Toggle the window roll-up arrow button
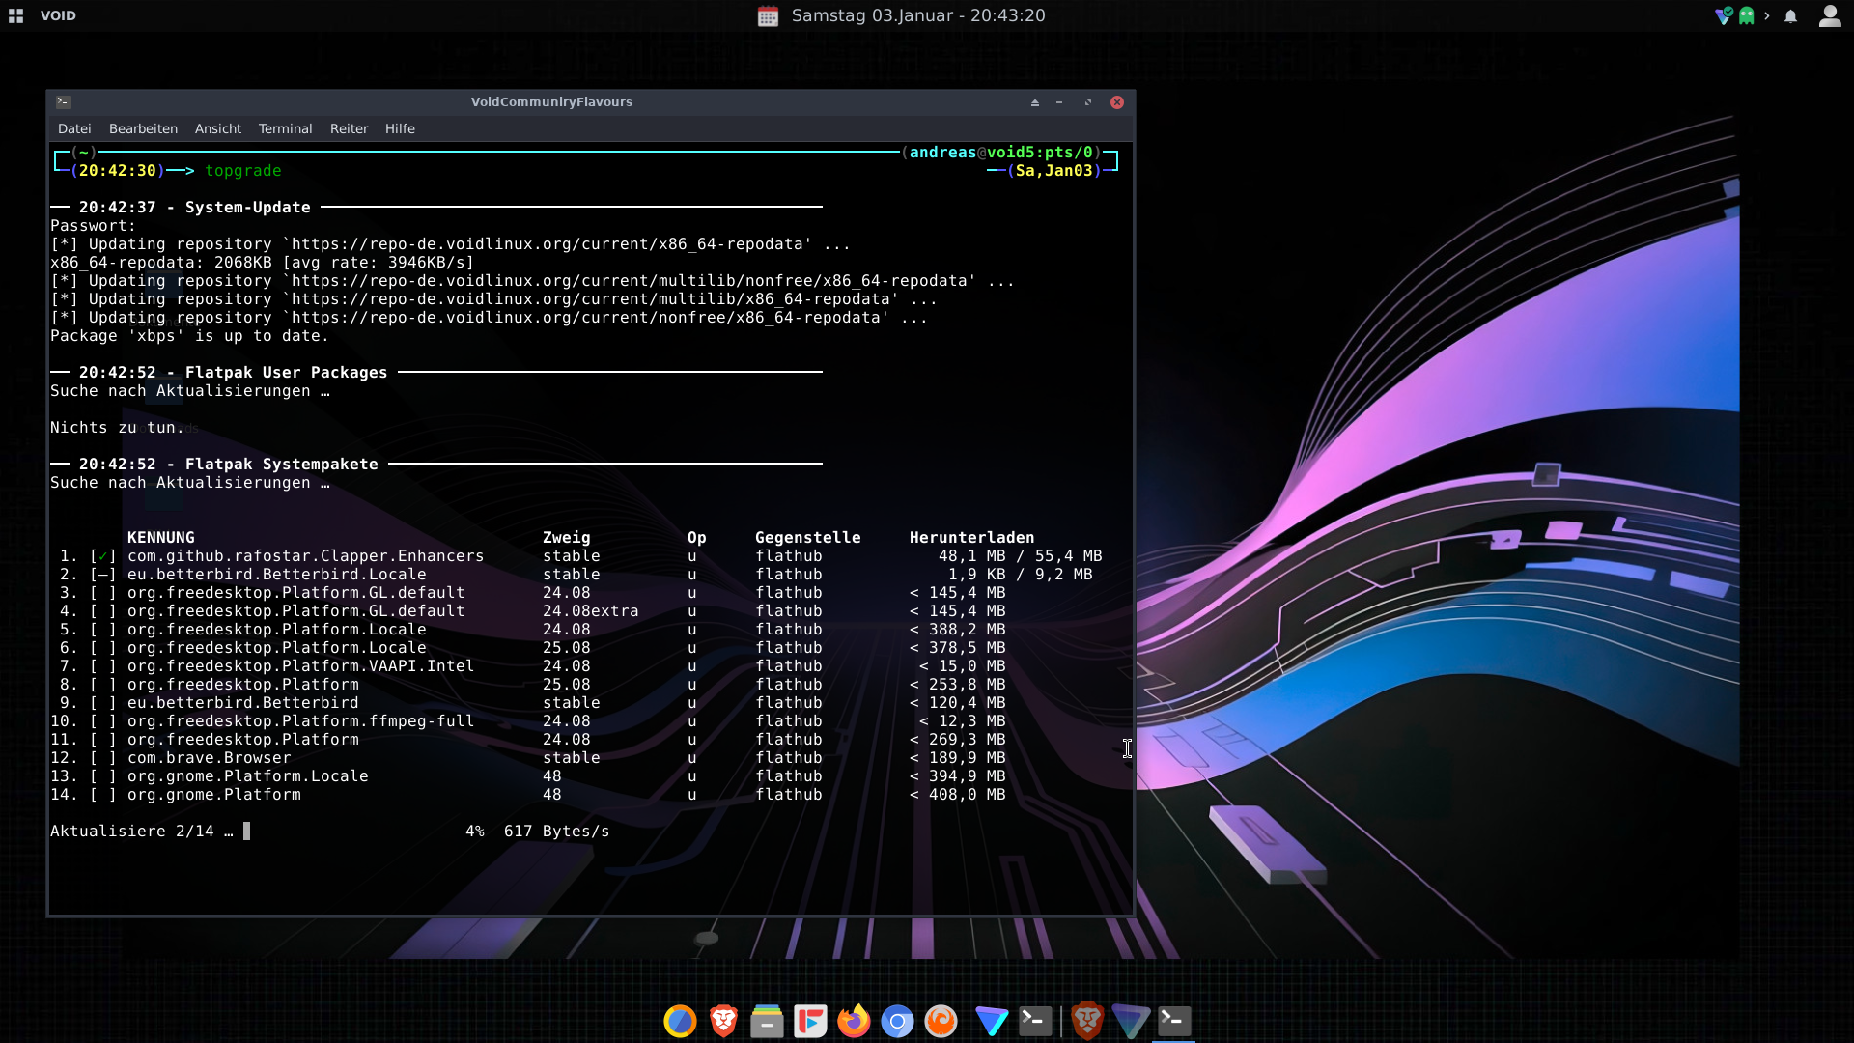The height and width of the screenshot is (1043, 1854). coord(1034,102)
